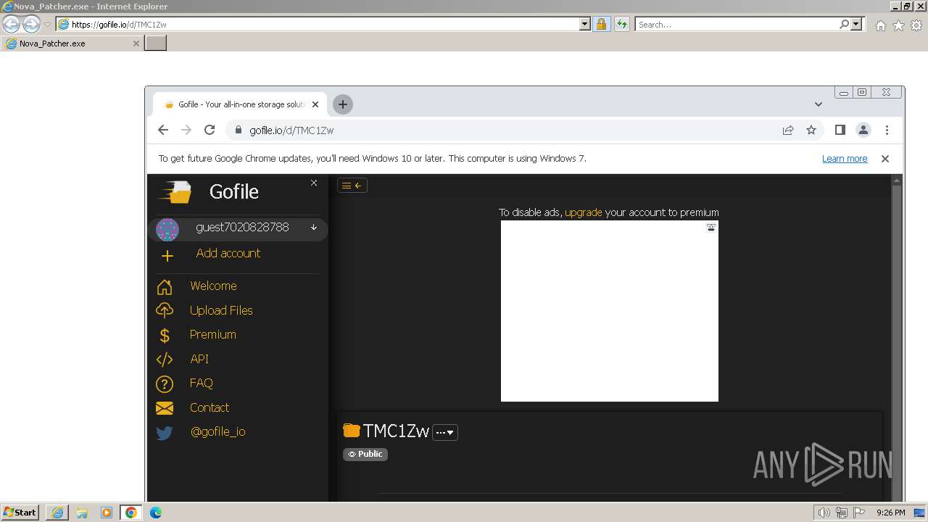Open Internet Explorer home page

(x=880, y=25)
